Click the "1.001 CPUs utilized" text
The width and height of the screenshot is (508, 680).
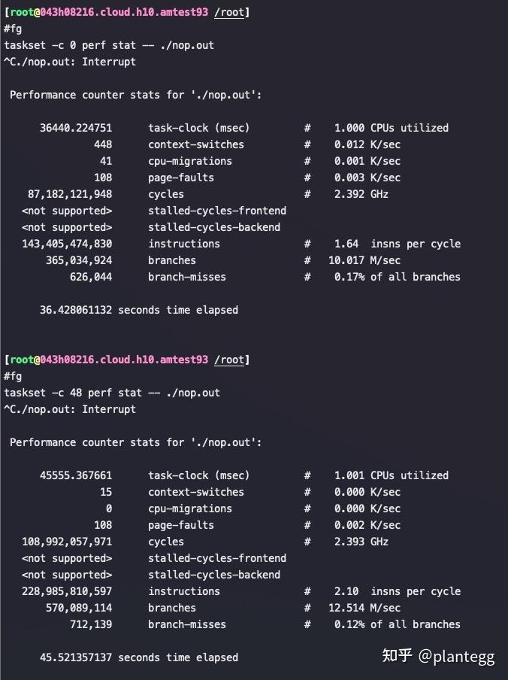392,475
